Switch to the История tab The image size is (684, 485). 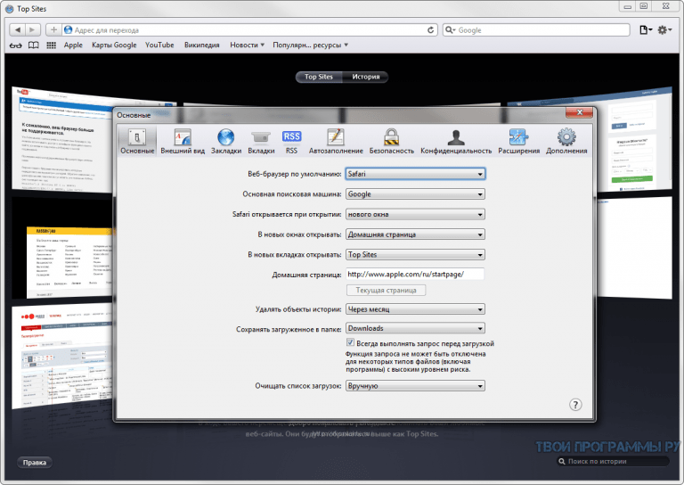[365, 77]
